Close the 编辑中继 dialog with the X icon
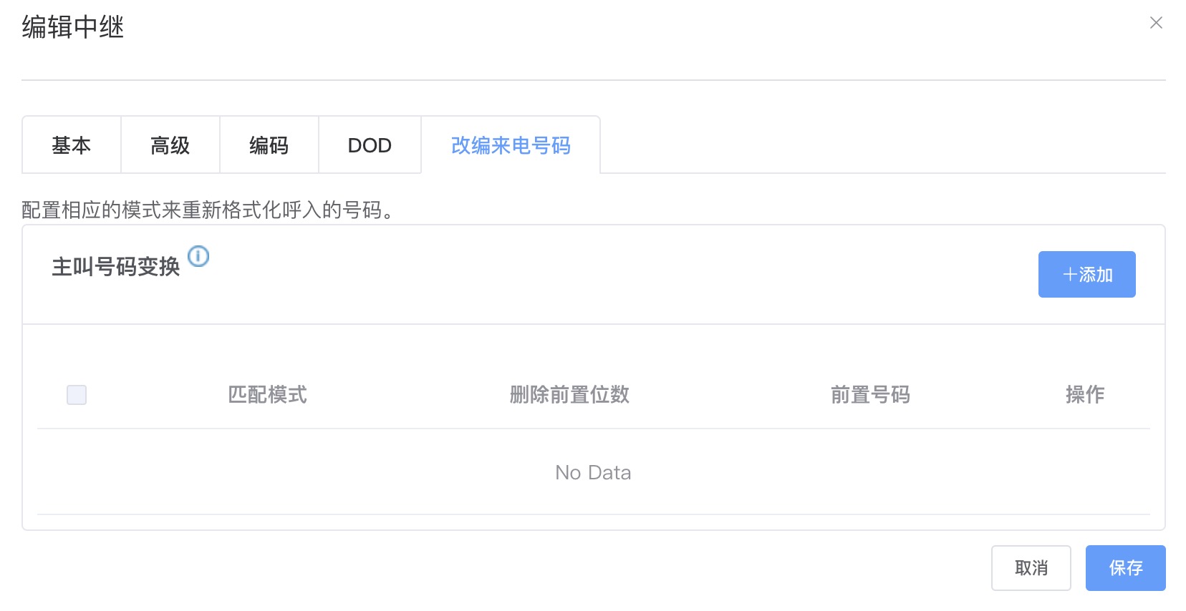This screenshot has height=611, width=1186. [1156, 23]
